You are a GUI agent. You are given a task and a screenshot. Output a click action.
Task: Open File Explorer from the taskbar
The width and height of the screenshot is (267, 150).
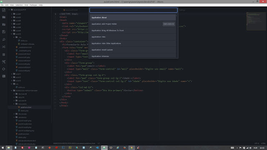[x=9, y=148]
